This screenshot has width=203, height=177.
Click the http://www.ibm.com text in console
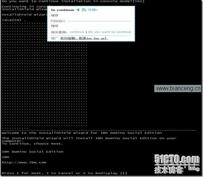[x=24, y=162]
